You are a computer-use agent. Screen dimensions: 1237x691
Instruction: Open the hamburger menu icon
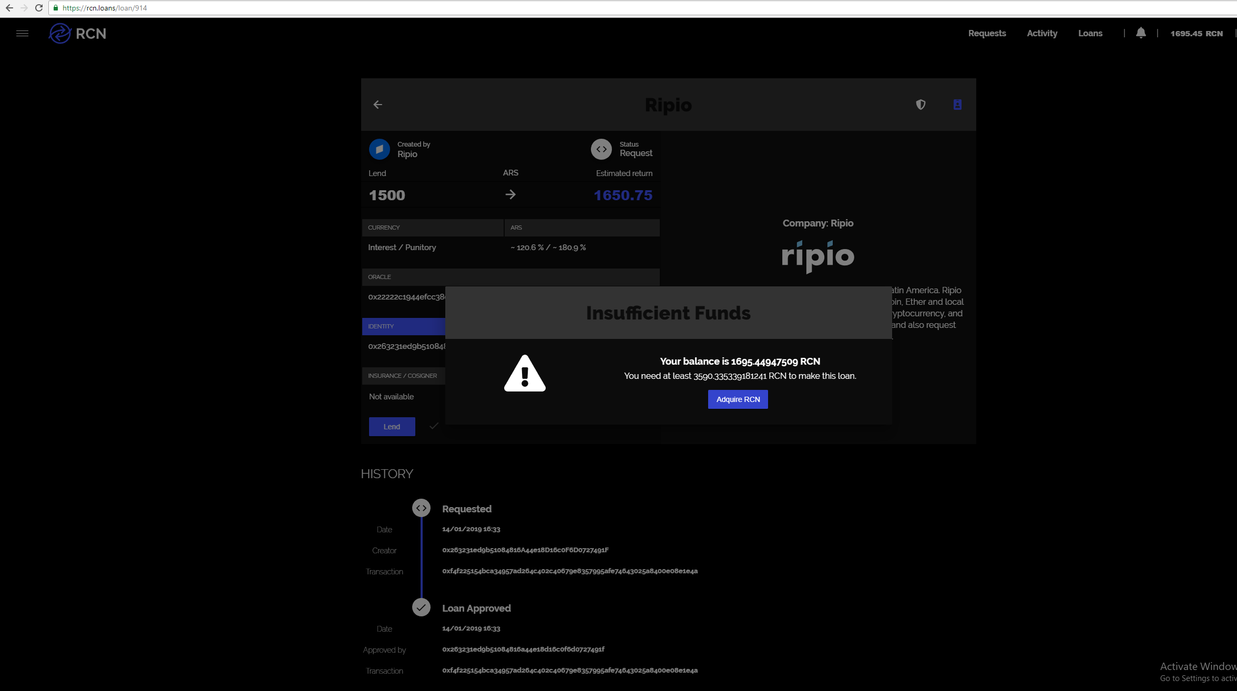pos(22,34)
